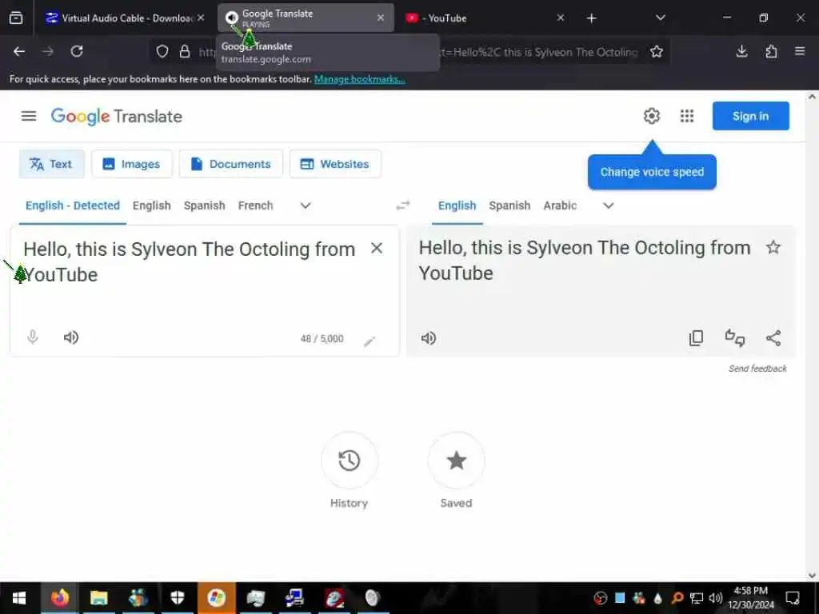The width and height of the screenshot is (819, 614).
Task: Go back to previous page
Action: click(x=19, y=51)
